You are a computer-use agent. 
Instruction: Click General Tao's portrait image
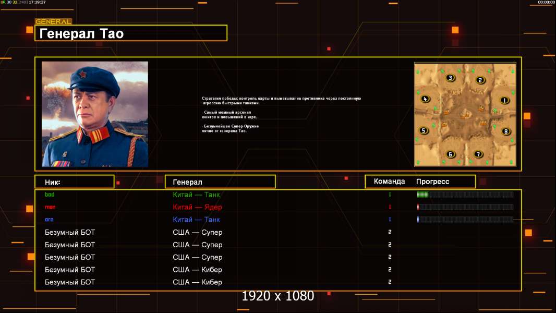tap(95, 114)
